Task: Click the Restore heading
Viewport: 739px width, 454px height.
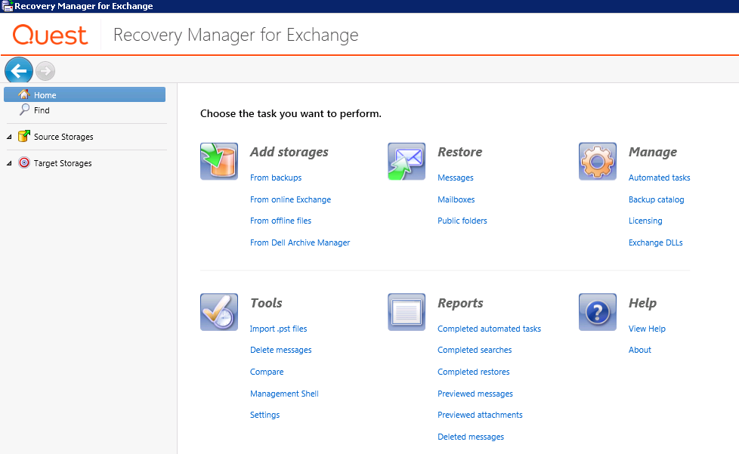Action: pyautogui.click(x=459, y=152)
